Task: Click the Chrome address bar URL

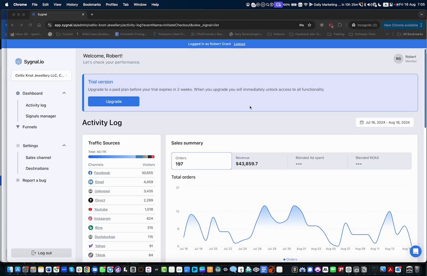Action: coord(137,25)
